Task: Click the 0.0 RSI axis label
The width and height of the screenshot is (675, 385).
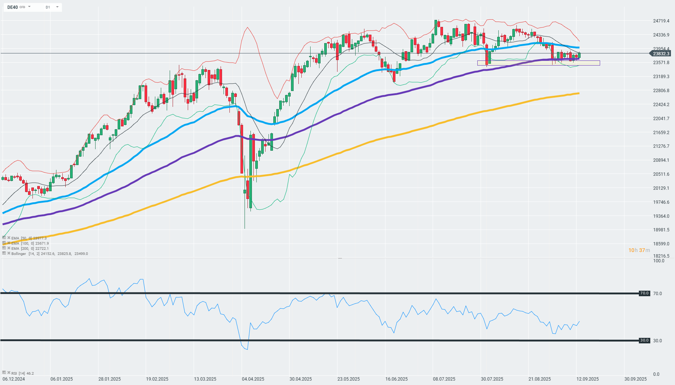Action: [x=656, y=374]
